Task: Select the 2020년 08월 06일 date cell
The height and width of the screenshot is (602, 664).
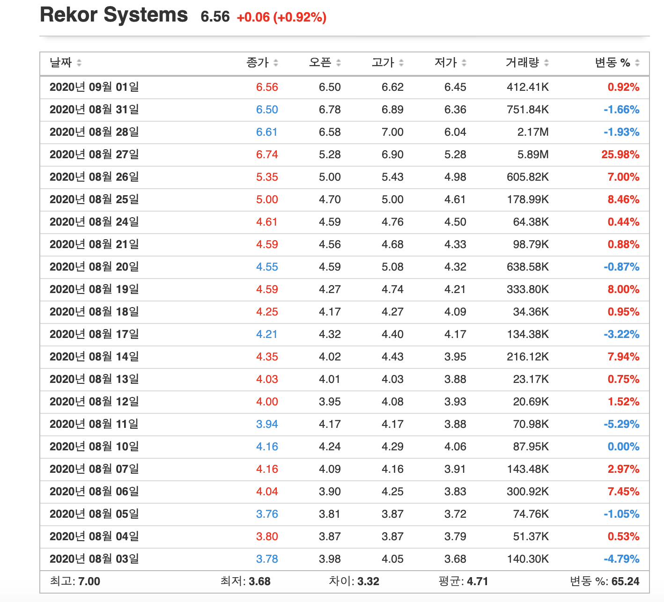Action: click(x=94, y=492)
